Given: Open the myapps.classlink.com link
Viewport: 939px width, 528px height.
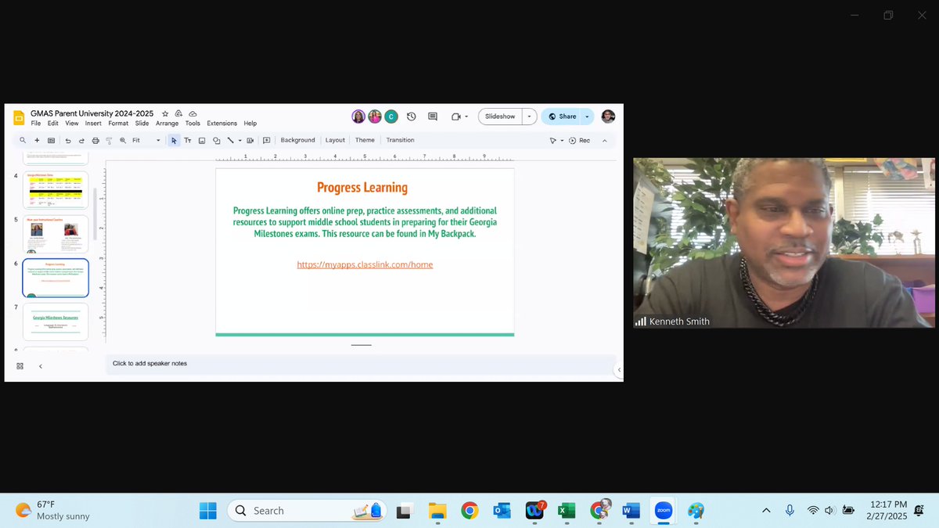Looking at the screenshot, I should [365, 264].
